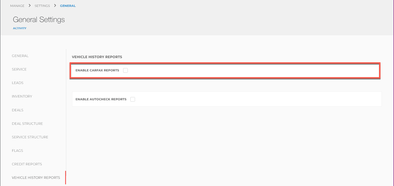Navigate to Settings breadcrumb
394x186 pixels.
pyautogui.click(x=42, y=6)
